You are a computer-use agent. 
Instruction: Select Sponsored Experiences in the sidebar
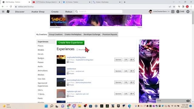[x=43, y=84]
